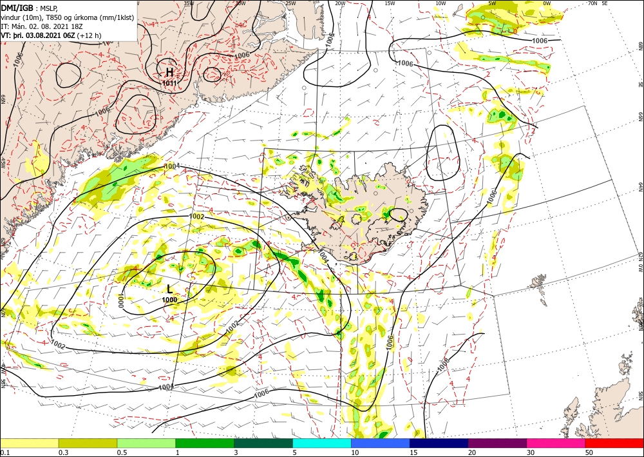The width and height of the screenshot is (644, 457).
Task: Click the 'H' high pressure marker
Action: (169, 73)
